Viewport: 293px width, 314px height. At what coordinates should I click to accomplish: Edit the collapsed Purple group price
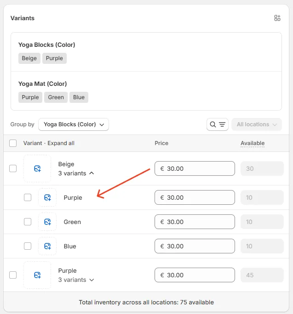(x=195, y=275)
